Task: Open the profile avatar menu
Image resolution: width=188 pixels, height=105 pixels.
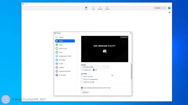Action: click(169, 8)
